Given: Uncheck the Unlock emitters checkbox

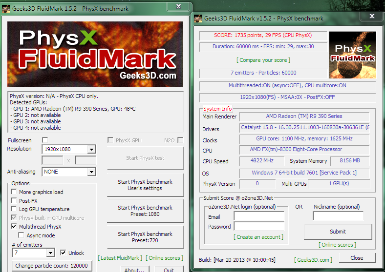Looking at the screenshot, I should 63,253.
